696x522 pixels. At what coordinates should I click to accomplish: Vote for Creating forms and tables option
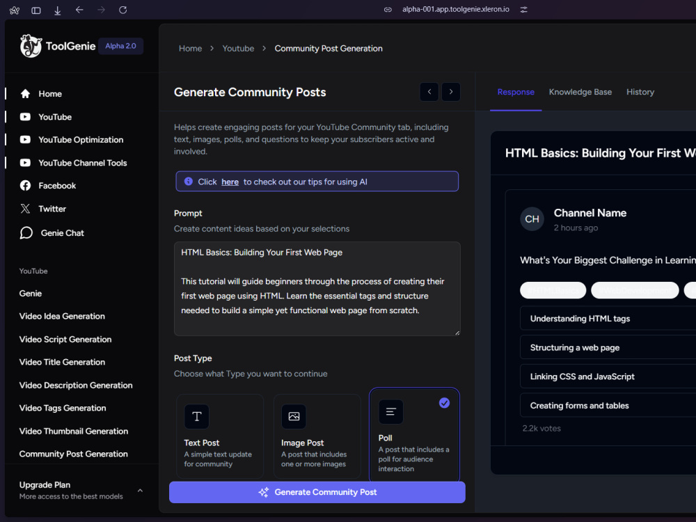(x=608, y=405)
